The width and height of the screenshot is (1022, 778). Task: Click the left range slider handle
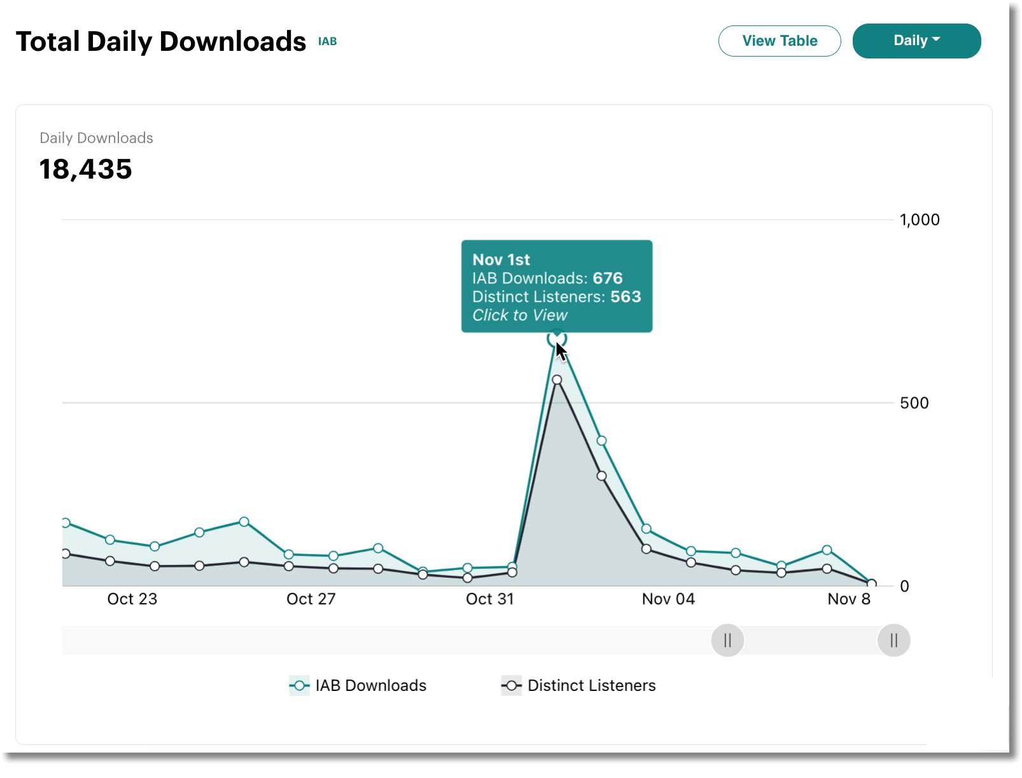pos(727,640)
